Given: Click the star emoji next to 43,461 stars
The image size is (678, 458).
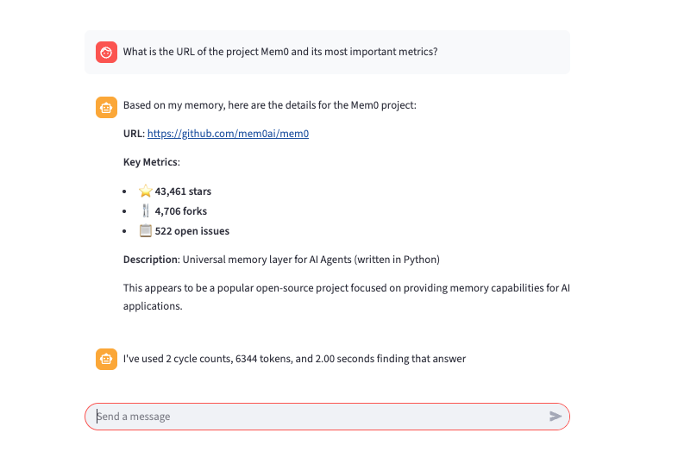Looking at the screenshot, I should click(145, 191).
